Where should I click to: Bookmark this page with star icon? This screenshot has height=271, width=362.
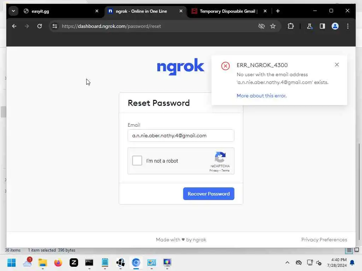tap(273, 26)
